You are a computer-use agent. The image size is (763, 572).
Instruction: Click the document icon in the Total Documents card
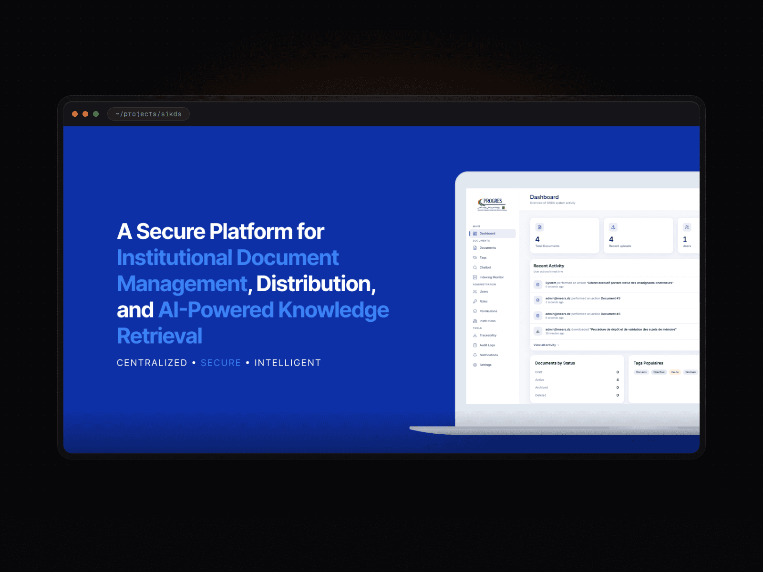pos(539,227)
